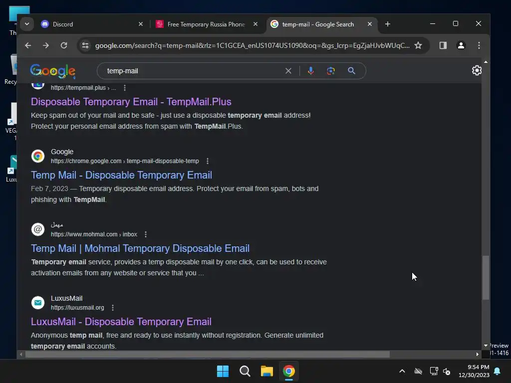
Task: Clear the search query text
Action: pos(288,71)
